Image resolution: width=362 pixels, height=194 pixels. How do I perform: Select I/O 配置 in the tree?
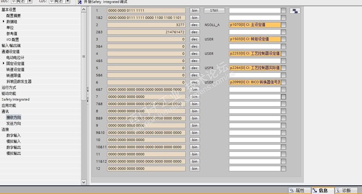(x=13, y=40)
